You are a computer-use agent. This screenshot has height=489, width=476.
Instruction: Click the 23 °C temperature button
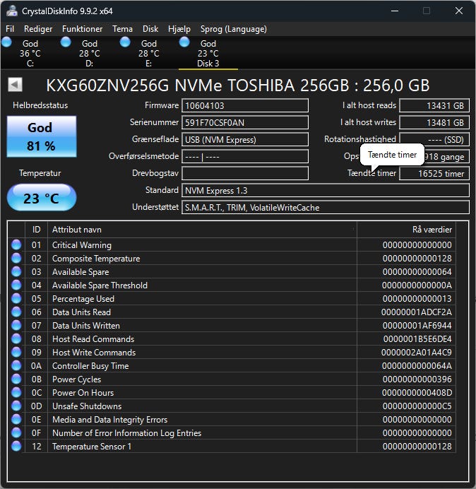42,198
